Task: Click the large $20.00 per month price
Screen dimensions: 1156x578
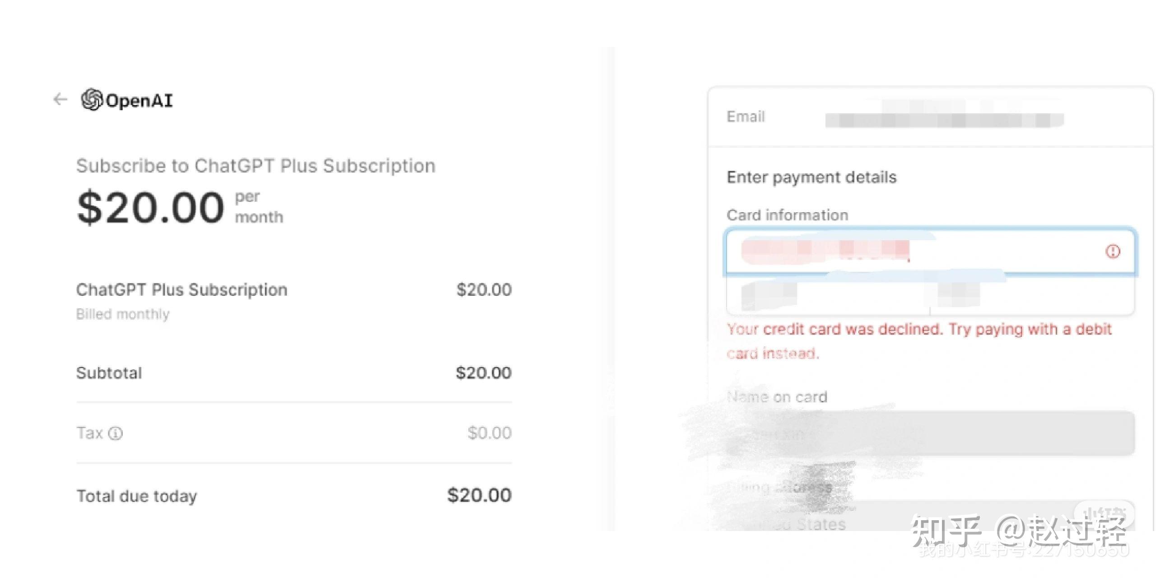Action: tap(151, 208)
